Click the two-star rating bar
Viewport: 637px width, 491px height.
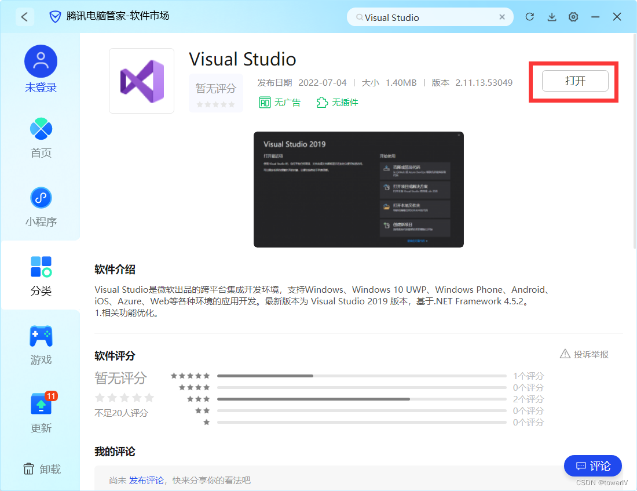pos(361,411)
